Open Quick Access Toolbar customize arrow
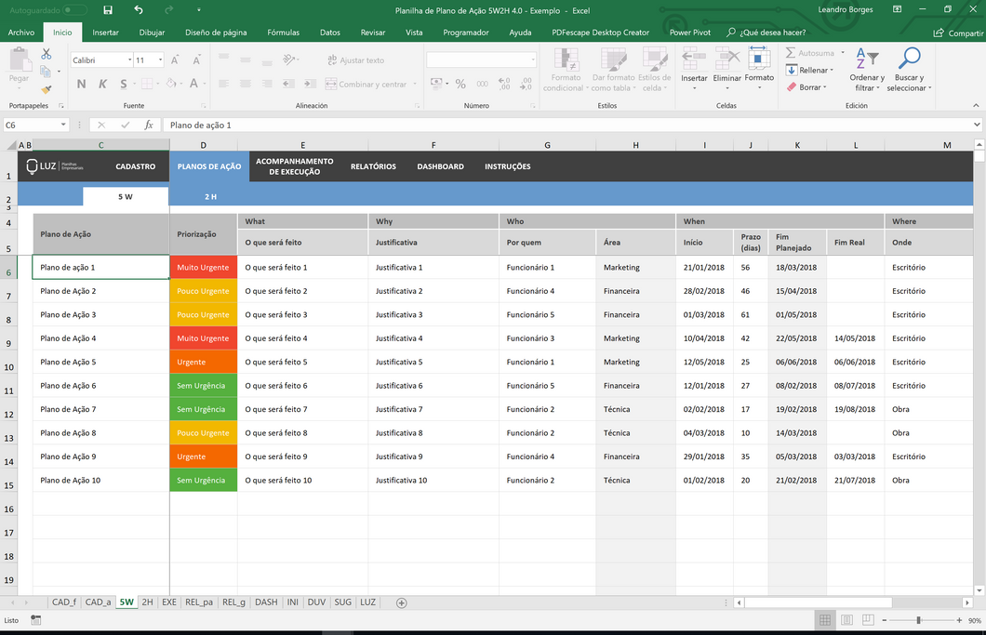986x635 pixels. pyautogui.click(x=199, y=10)
